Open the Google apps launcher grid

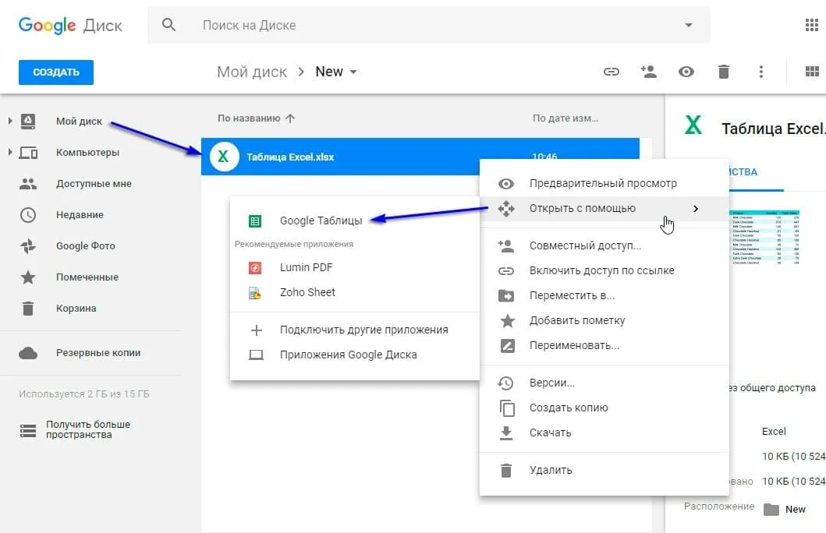click(x=811, y=24)
